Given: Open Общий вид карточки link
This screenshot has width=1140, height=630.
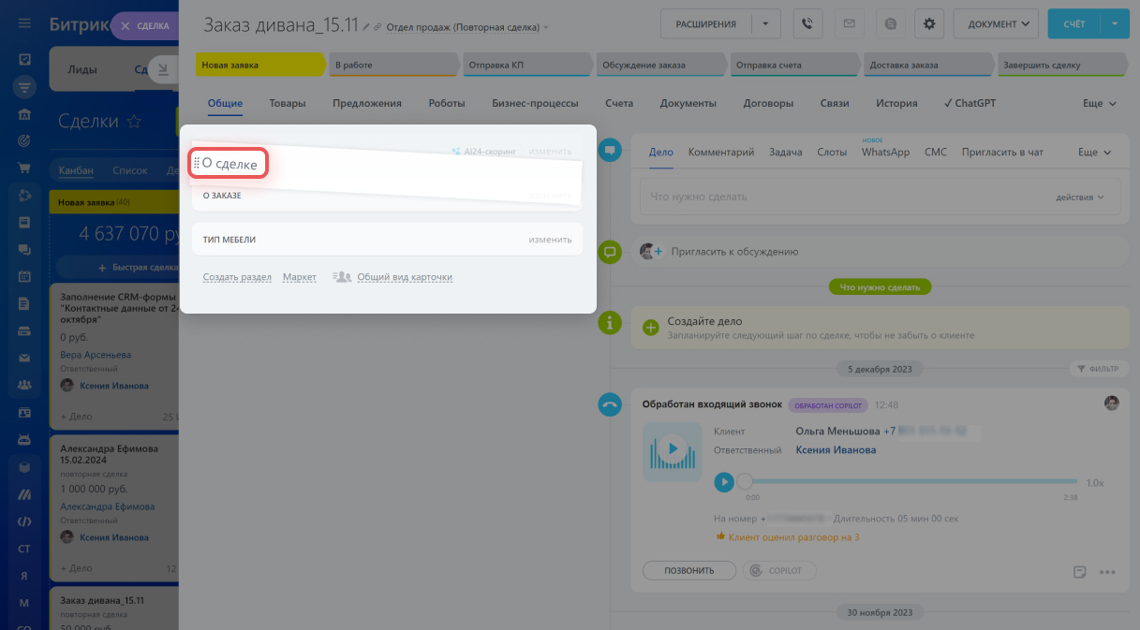Looking at the screenshot, I should click(405, 277).
